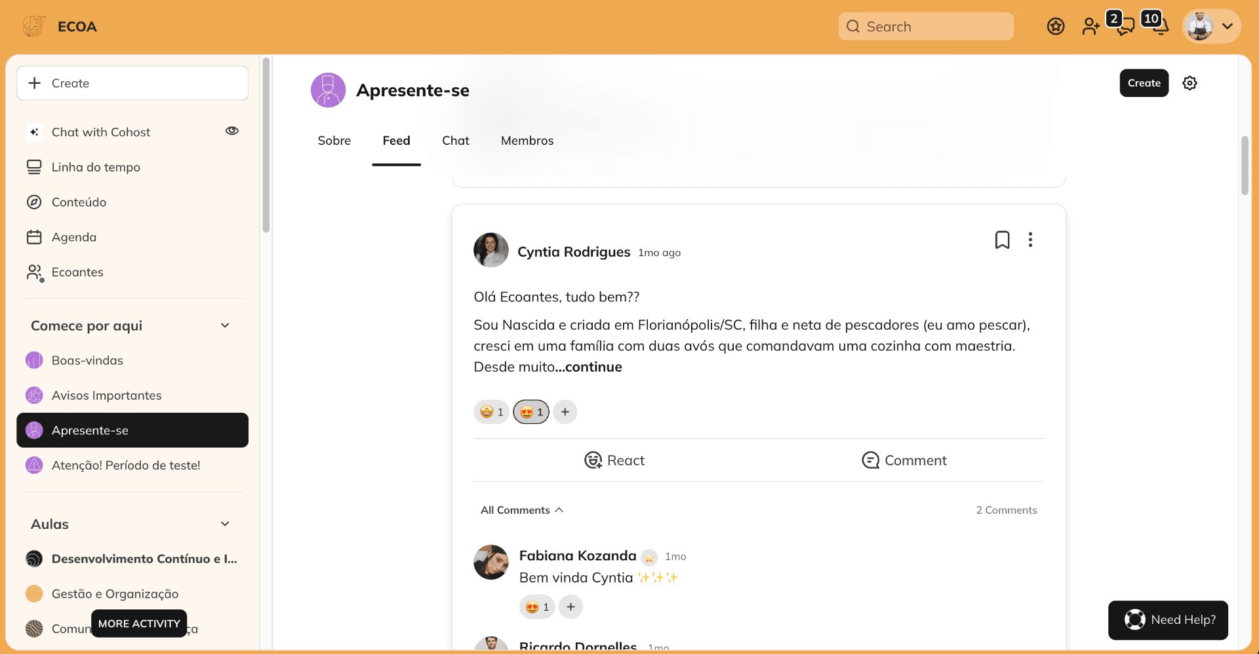Click the black Create button at top right
The height and width of the screenshot is (654, 1259).
(x=1144, y=83)
